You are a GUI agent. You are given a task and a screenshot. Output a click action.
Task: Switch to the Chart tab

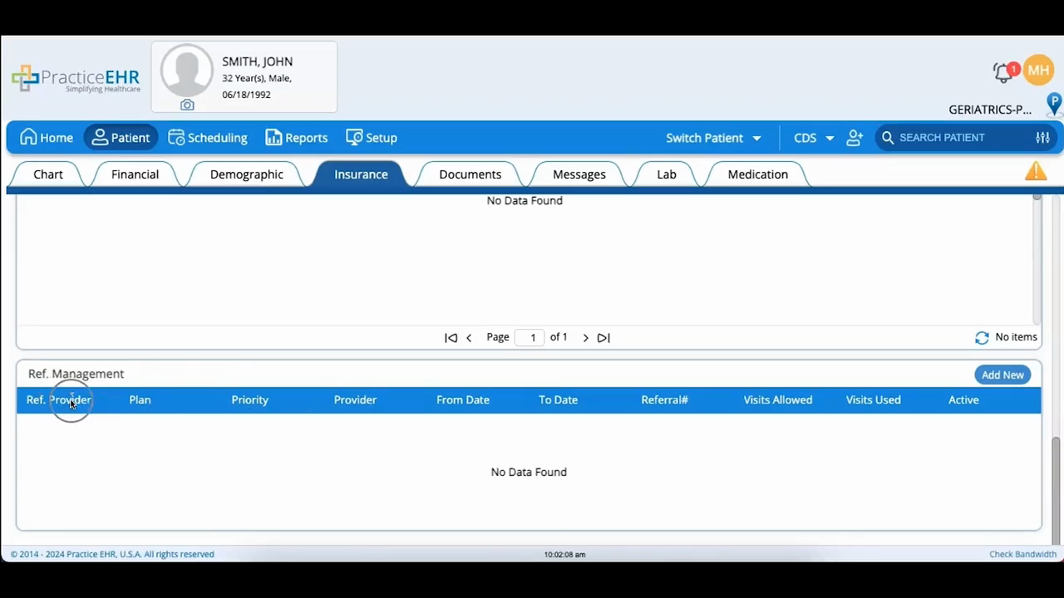click(48, 174)
